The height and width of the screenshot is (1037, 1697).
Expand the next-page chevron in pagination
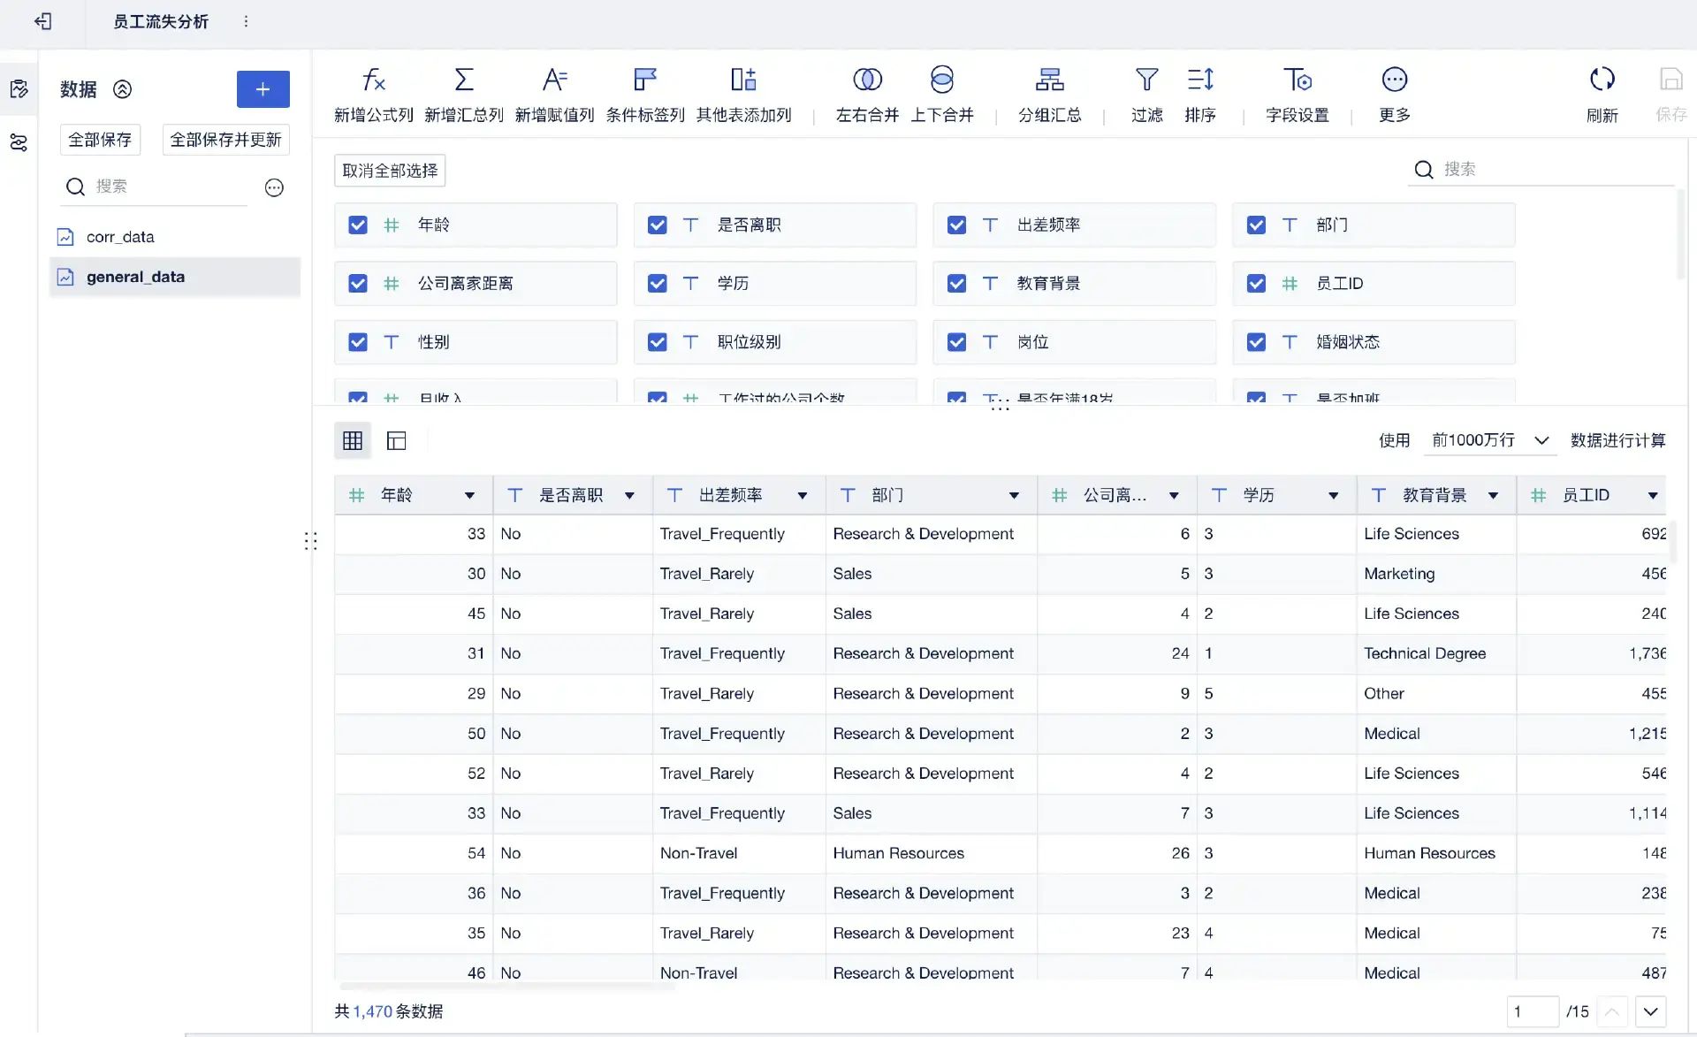click(1650, 1011)
